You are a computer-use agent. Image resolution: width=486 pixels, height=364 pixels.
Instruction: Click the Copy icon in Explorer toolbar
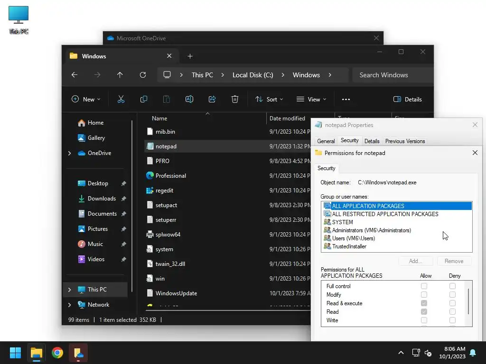point(143,99)
